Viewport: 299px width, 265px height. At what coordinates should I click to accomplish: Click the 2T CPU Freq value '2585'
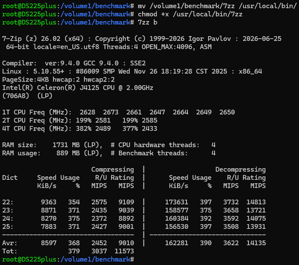point(149,120)
